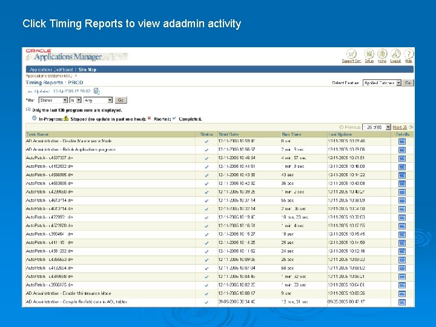Open the Filter Status dropdown
The height and width of the screenshot is (327, 436).
[53, 100]
